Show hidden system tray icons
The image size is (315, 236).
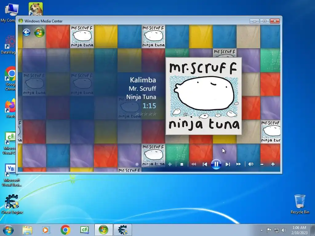261,230
